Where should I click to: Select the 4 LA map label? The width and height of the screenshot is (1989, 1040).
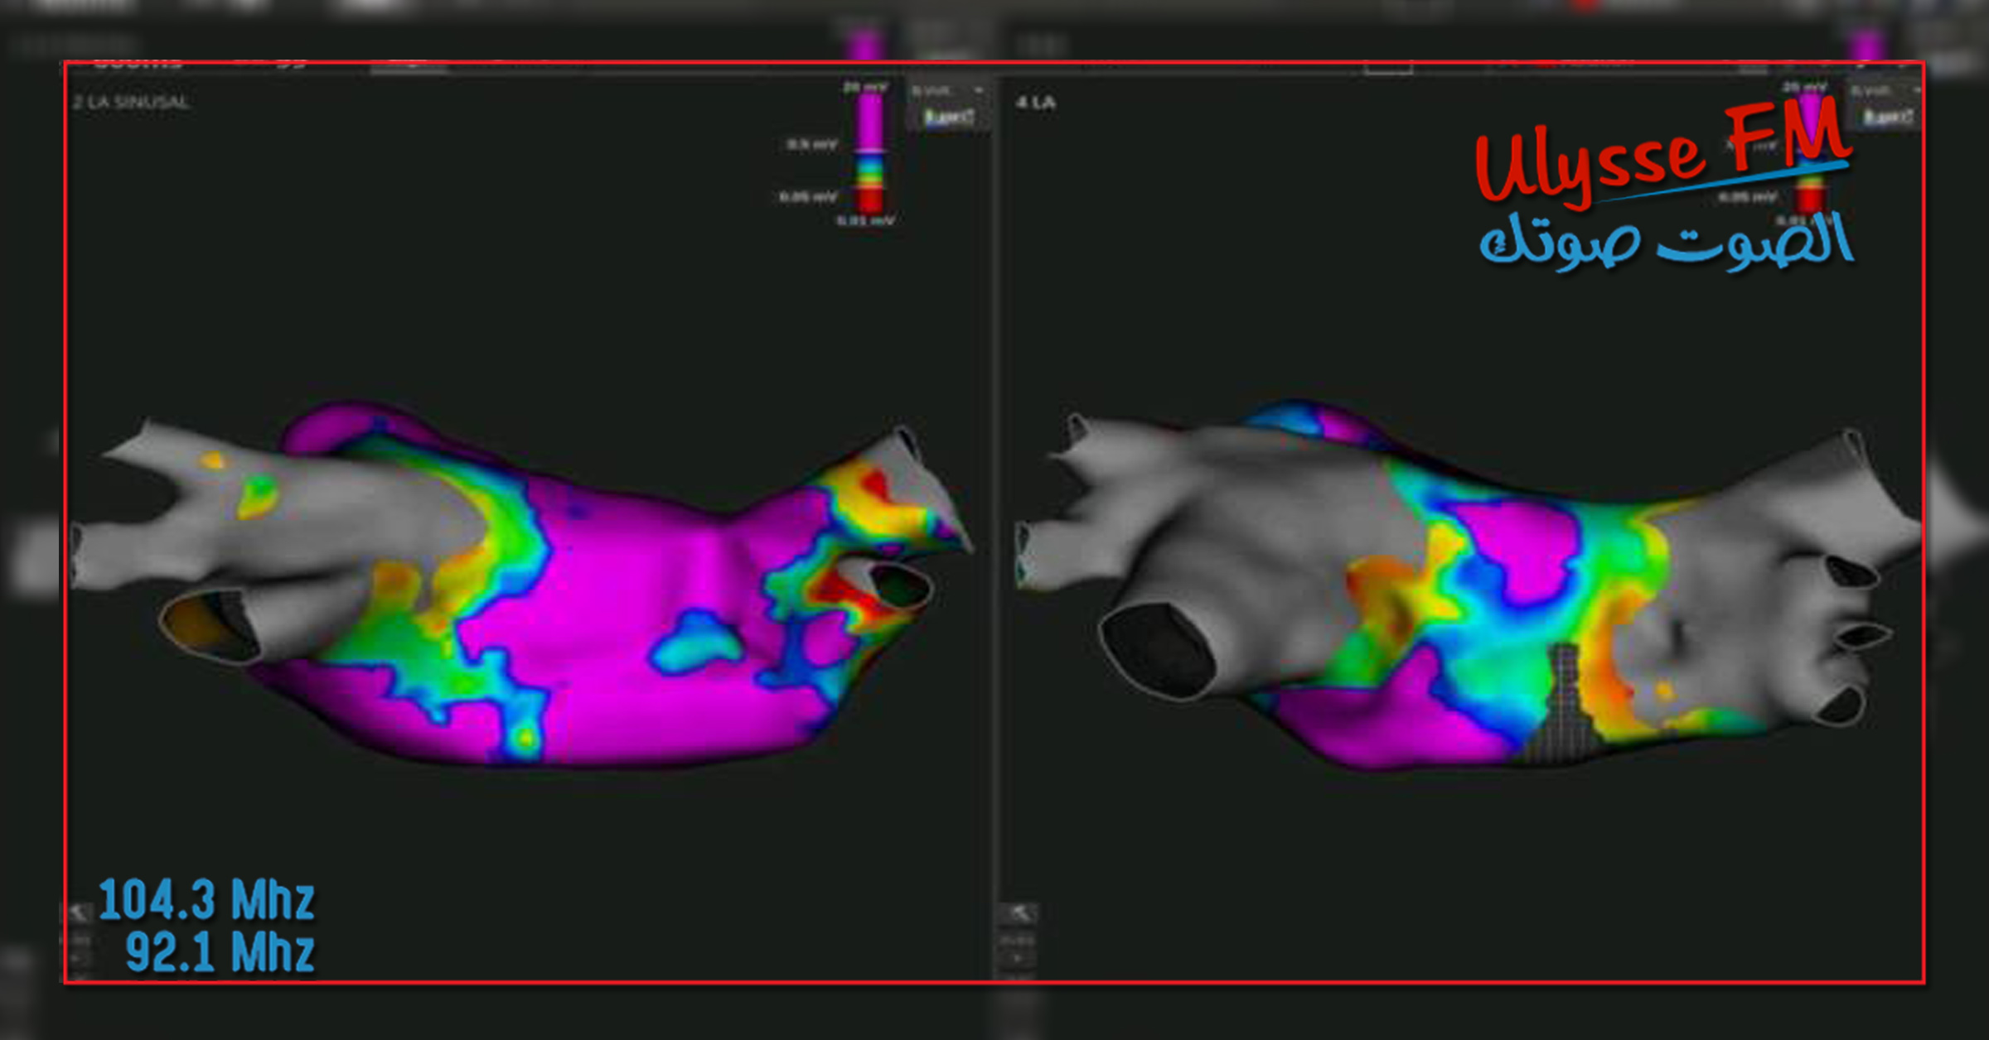coord(1036,103)
